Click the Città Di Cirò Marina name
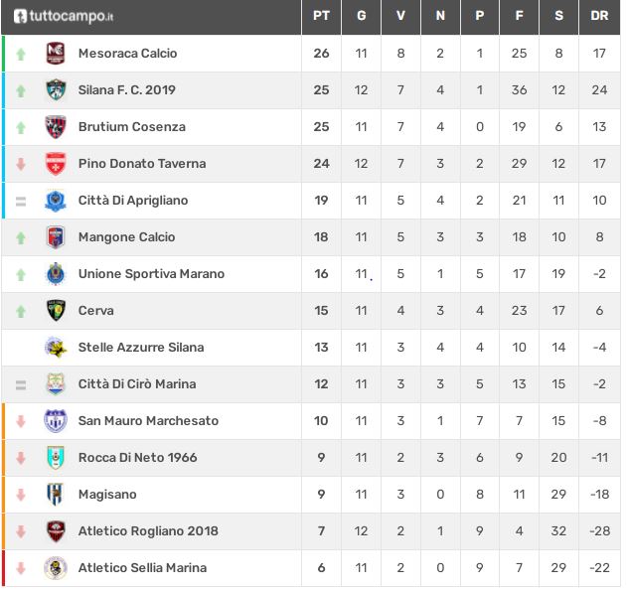The width and height of the screenshot is (627, 590). (137, 384)
